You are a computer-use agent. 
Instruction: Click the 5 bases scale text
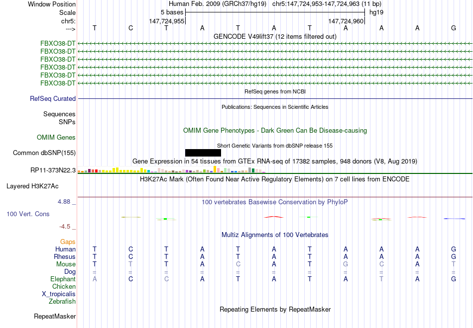tap(172, 12)
